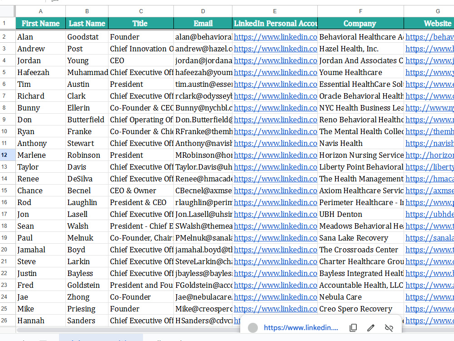
Task: Select the Creo Spero Recovery cell
Action: pyautogui.click(x=360, y=309)
